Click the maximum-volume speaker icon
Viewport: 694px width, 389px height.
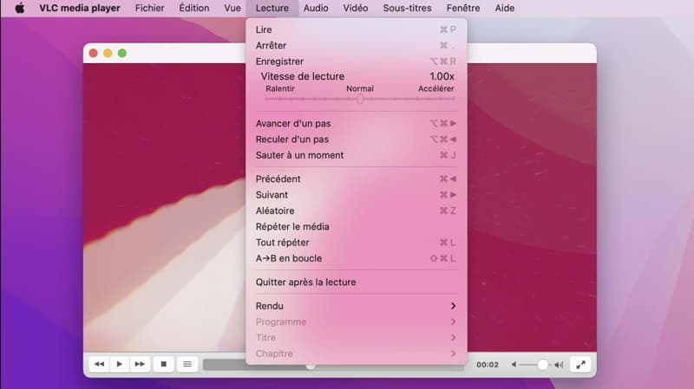point(559,365)
